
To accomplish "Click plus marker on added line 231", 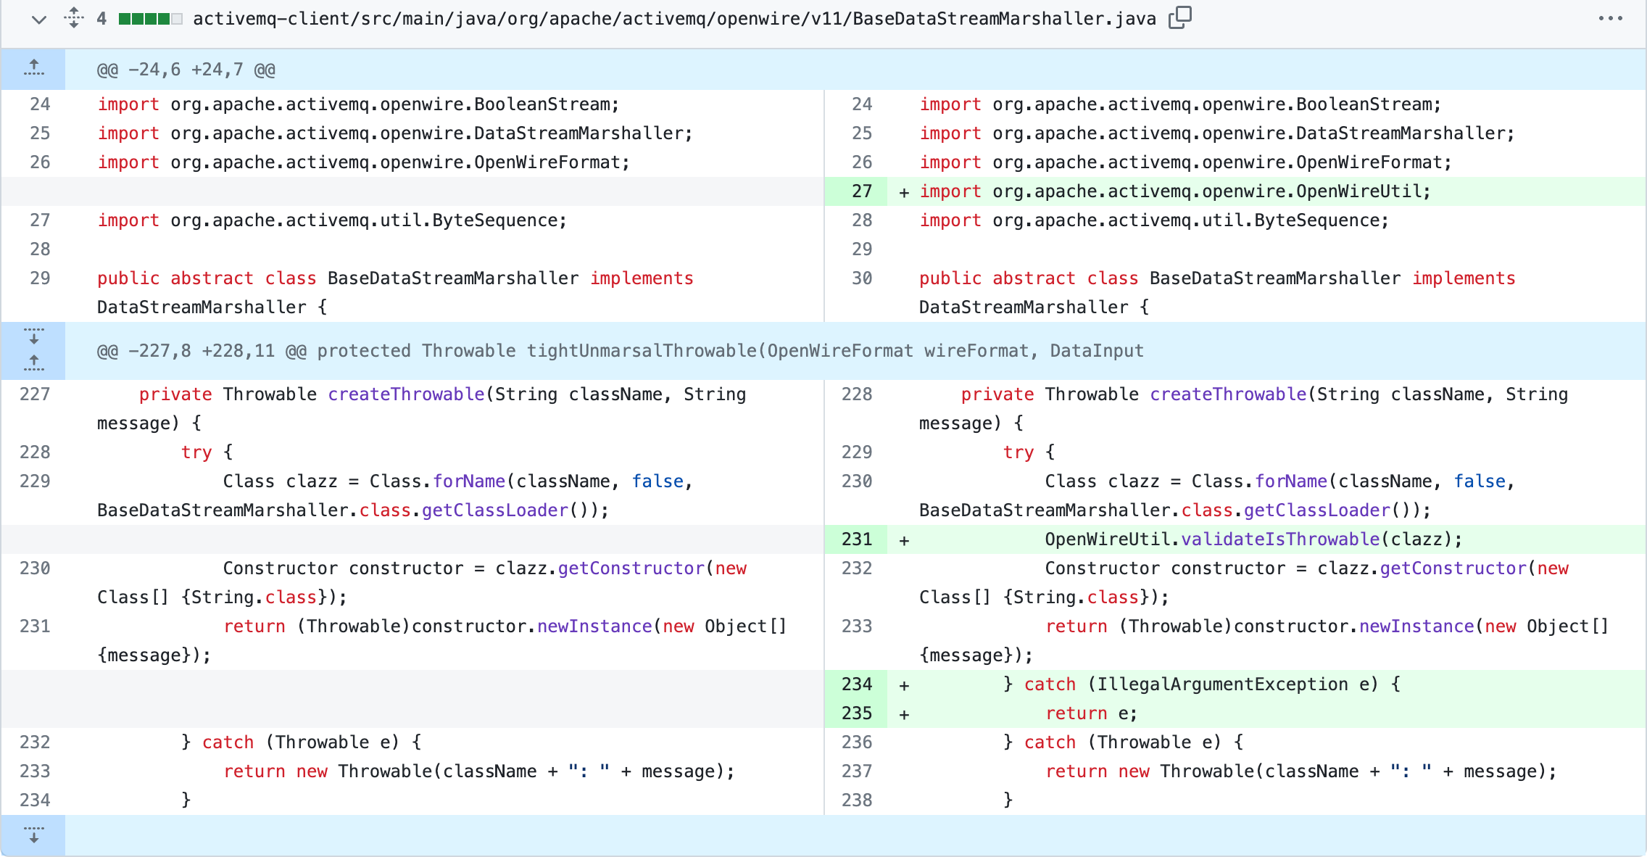I will click(x=904, y=540).
